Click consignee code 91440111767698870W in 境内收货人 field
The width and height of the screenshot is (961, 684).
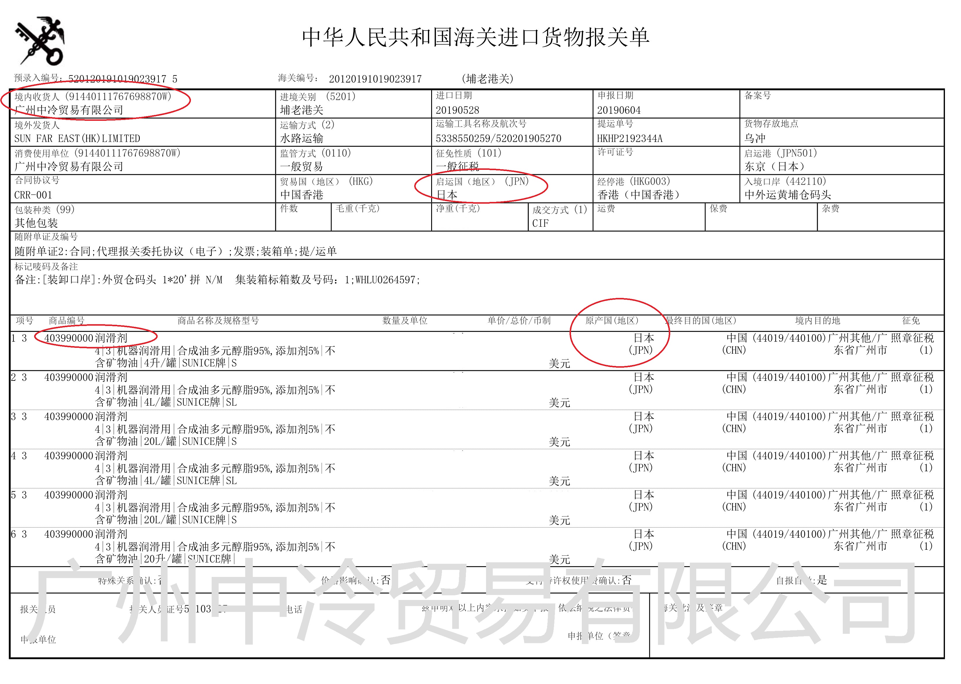coord(118,97)
